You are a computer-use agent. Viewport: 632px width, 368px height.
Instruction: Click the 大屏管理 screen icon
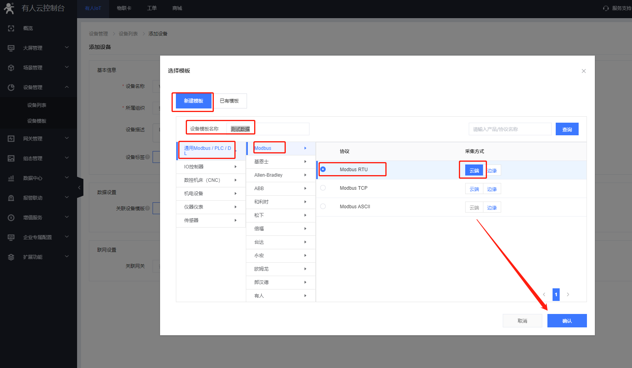click(x=11, y=48)
